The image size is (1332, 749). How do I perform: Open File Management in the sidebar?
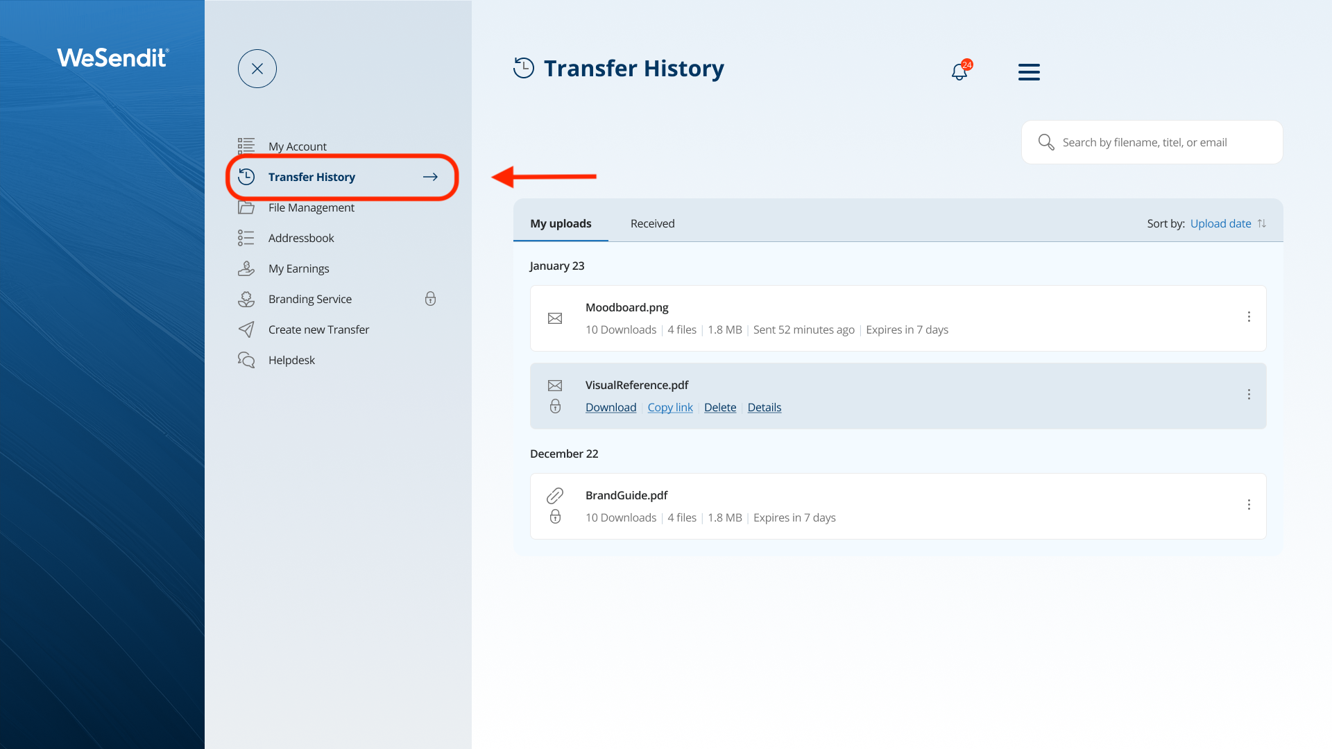click(311, 207)
